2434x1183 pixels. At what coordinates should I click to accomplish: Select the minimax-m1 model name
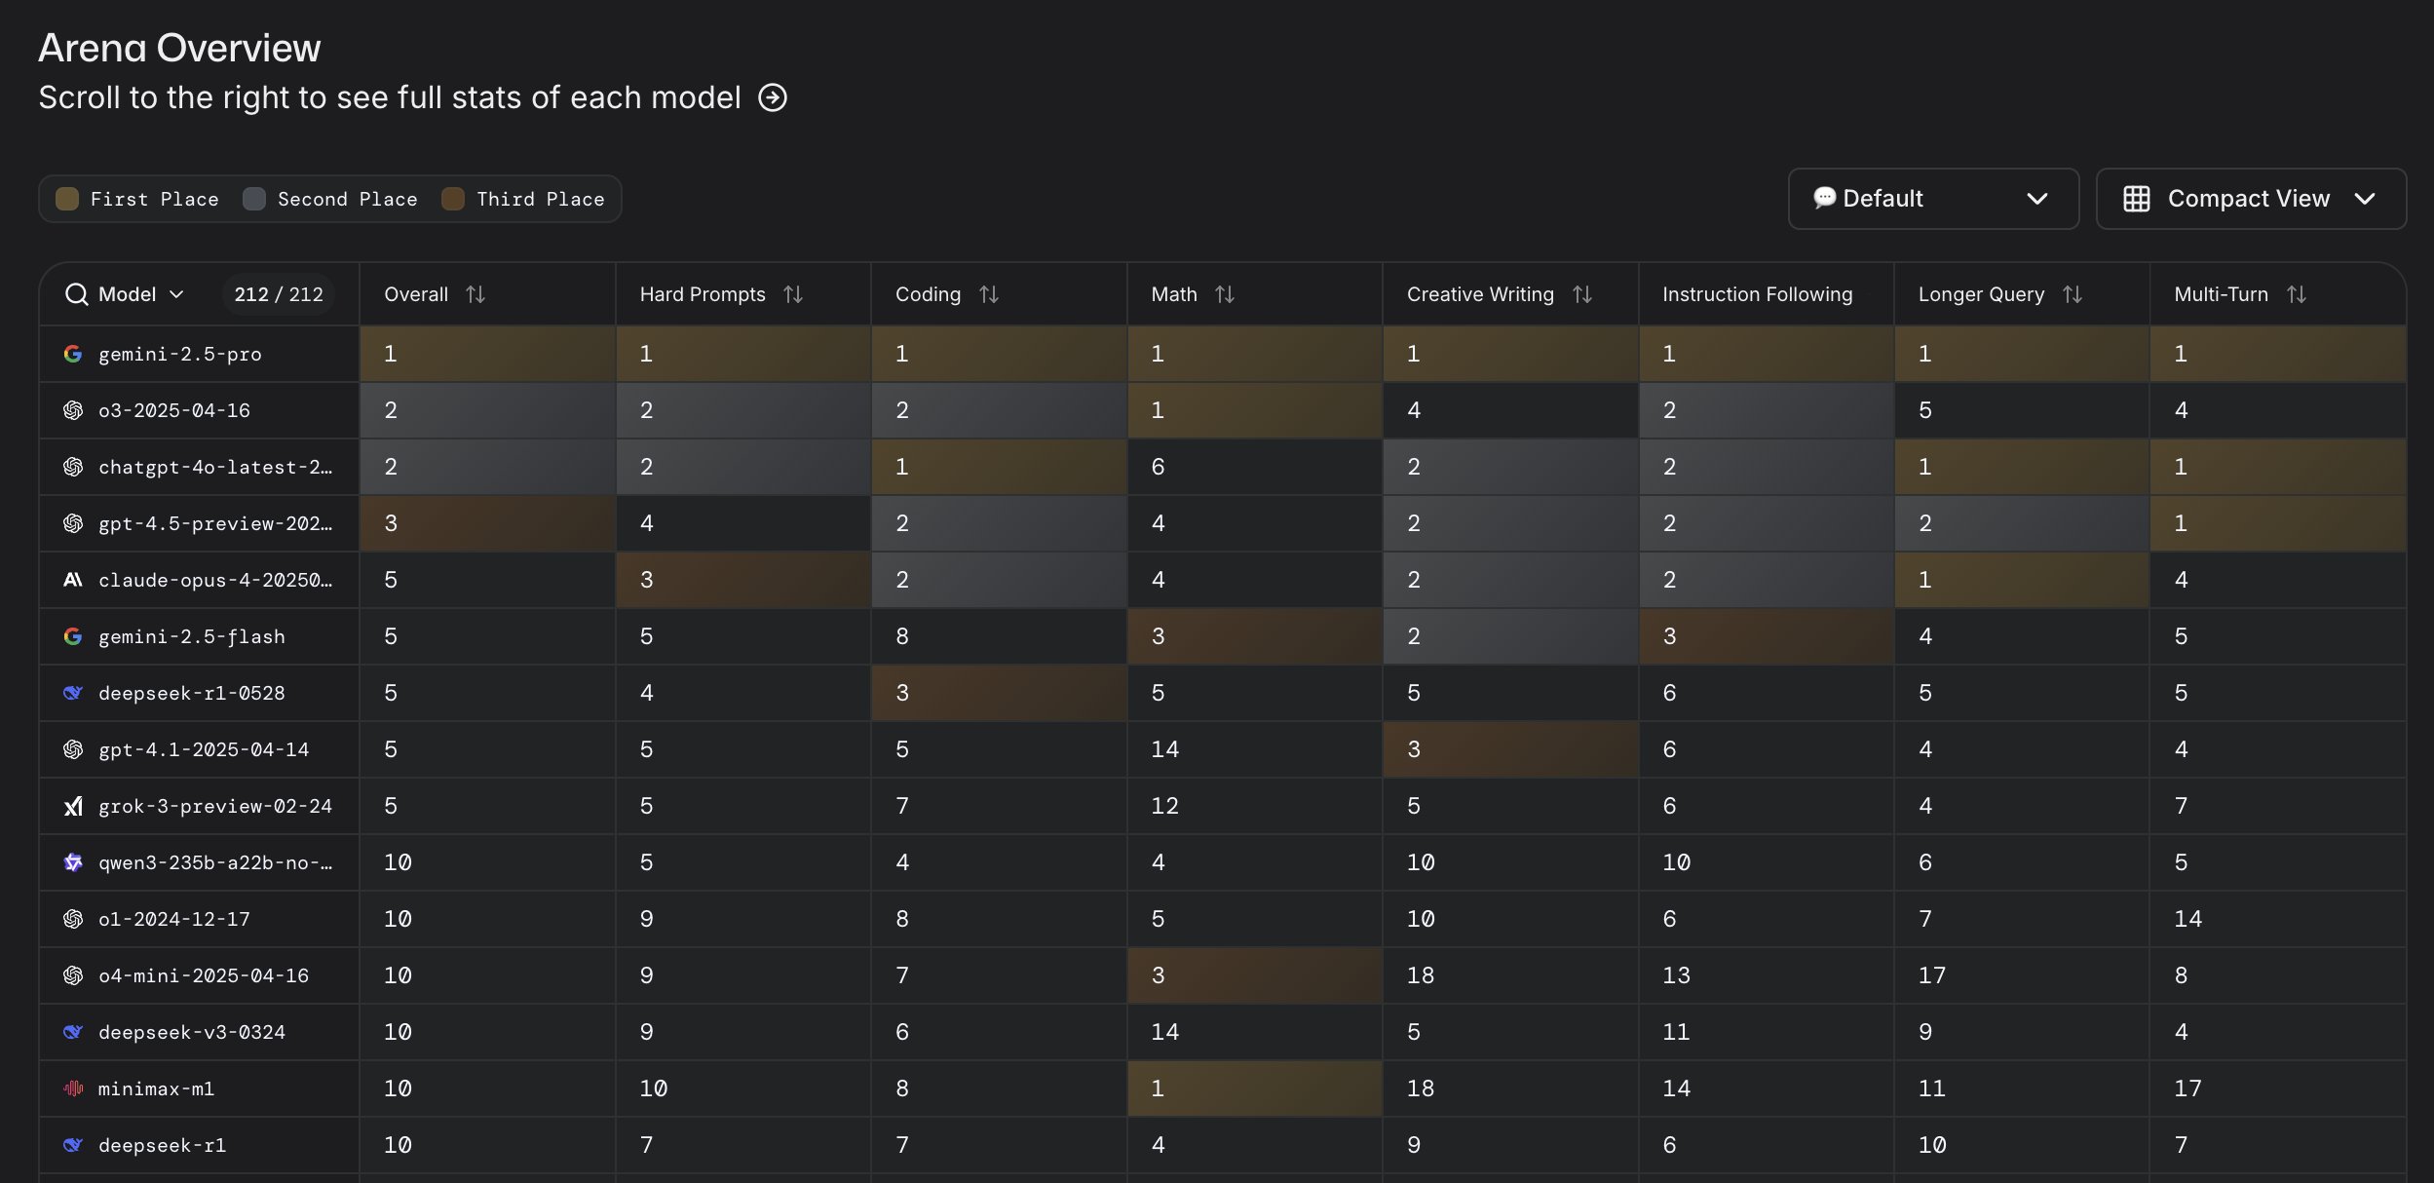coord(156,1088)
